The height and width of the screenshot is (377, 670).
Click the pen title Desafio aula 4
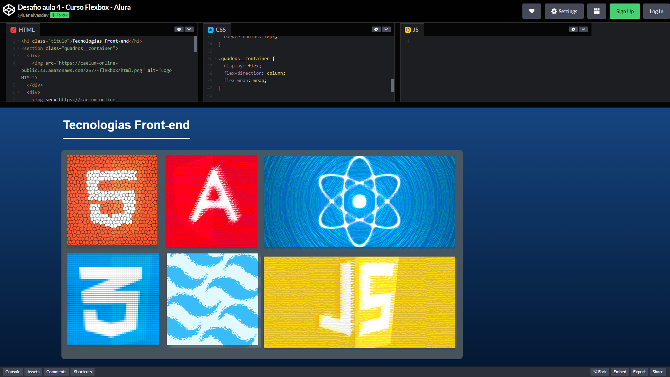74,7
